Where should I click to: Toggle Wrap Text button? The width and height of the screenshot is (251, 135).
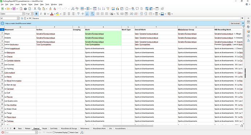point(92,14)
